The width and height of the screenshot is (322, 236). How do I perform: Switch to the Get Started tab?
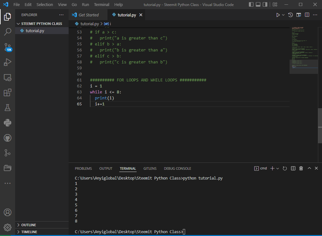(88, 15)
